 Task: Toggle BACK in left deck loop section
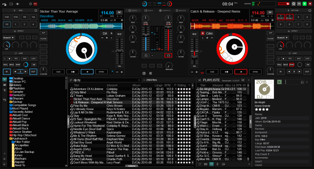(x=12, y=64)
